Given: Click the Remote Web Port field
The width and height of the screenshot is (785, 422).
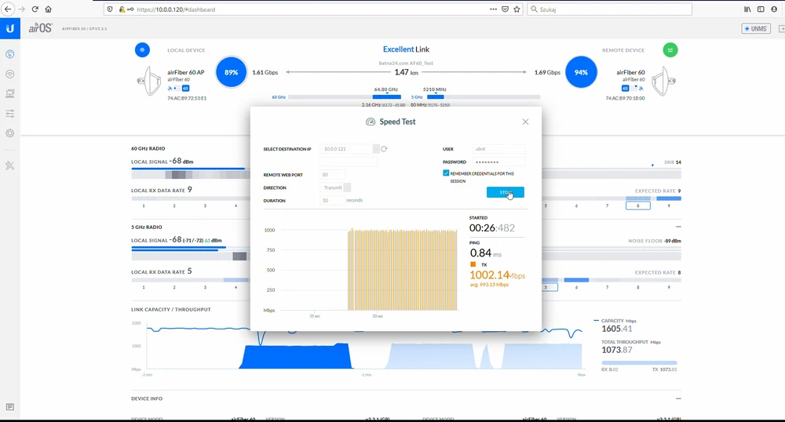Looking at the screenshot, I should pos(332,174).
